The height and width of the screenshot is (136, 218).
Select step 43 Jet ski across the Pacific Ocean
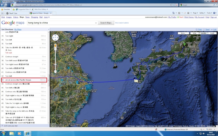[x=24, y=80]
